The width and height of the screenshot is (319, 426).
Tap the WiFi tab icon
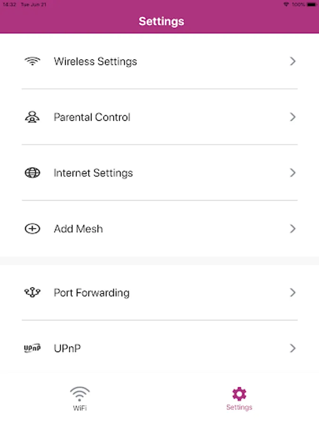pyautogui.click(x=80, y=394)
